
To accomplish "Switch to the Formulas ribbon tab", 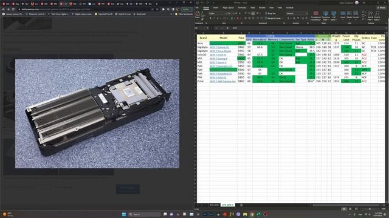I will coord(242,8).
